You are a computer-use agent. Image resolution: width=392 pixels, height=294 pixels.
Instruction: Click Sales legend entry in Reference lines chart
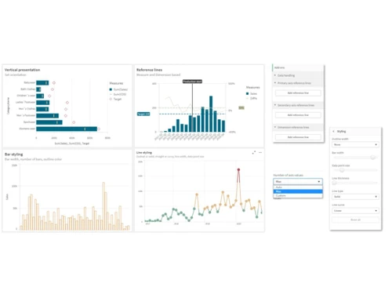[252, 93]
